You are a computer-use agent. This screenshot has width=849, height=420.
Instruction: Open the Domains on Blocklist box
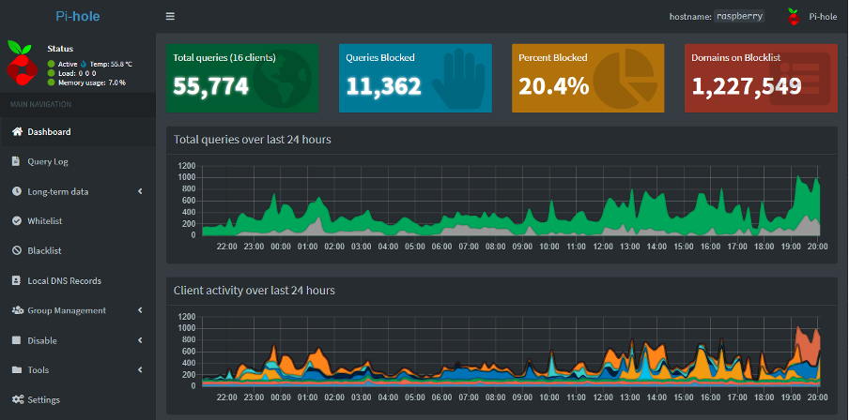coord(761,79)
